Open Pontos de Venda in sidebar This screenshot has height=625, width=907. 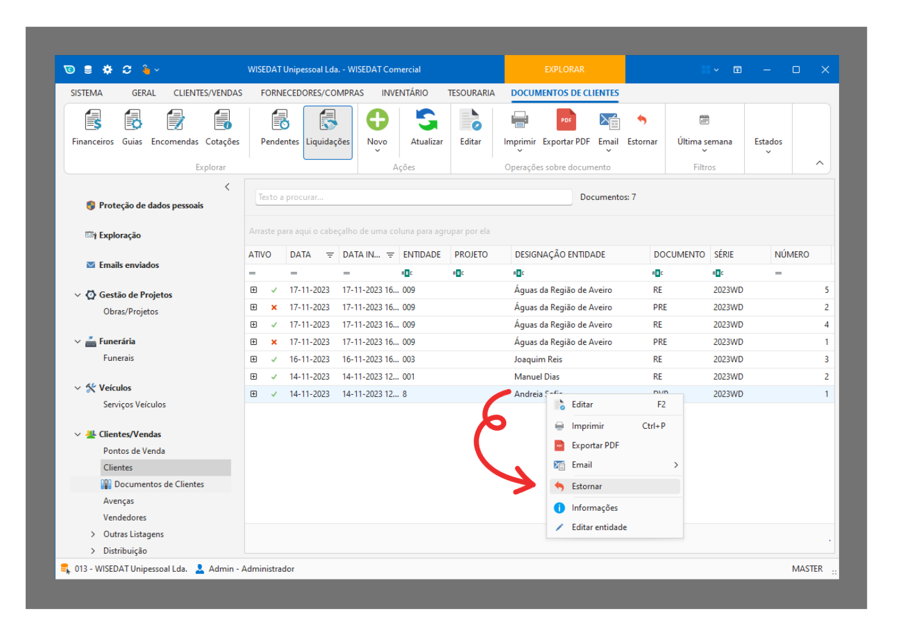pos(134,451)
